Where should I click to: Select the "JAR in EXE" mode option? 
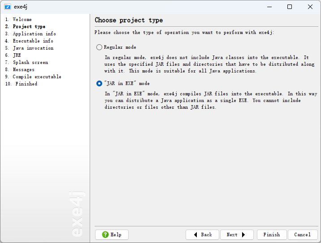[x=99, y=83]
